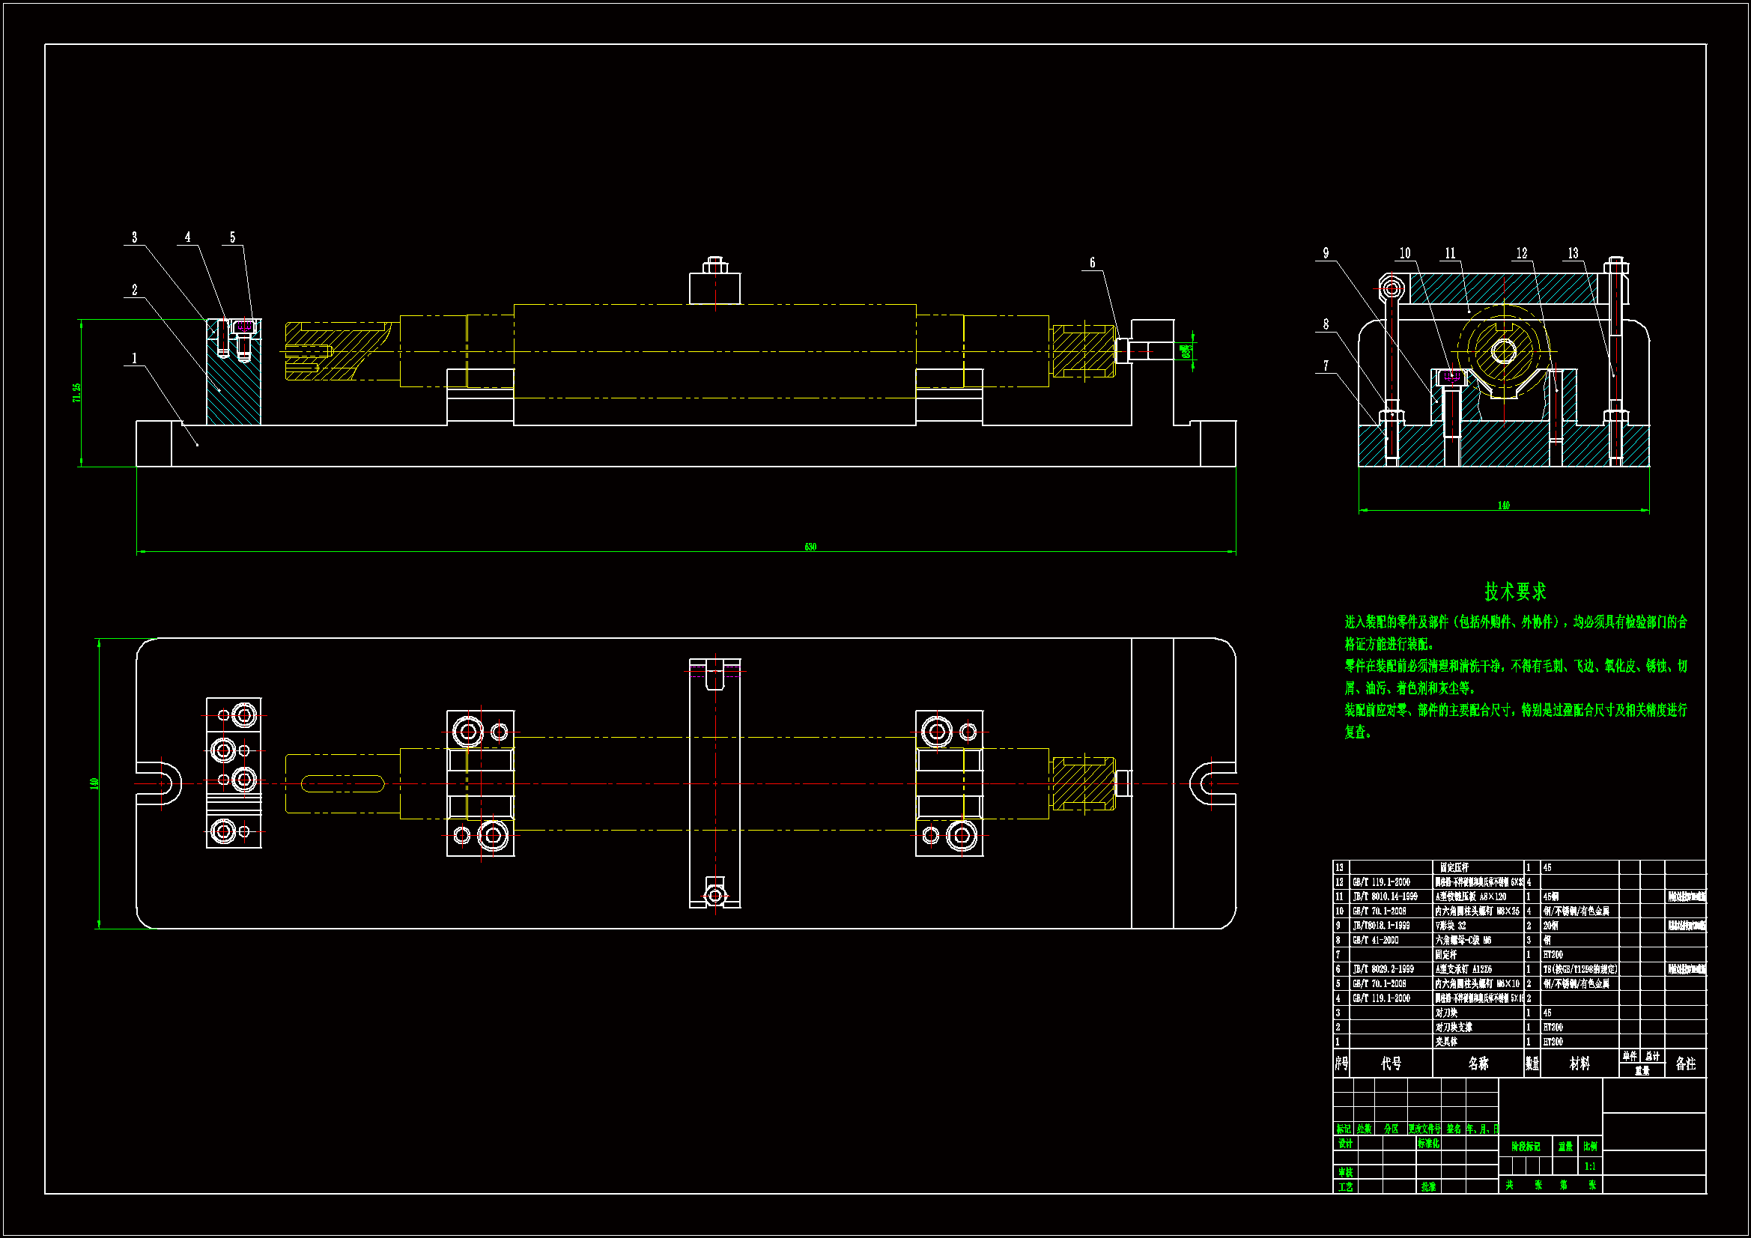Click the 技术要求 heading text
Viewport: 1751px width, 1238px height.
point(1514,592)
